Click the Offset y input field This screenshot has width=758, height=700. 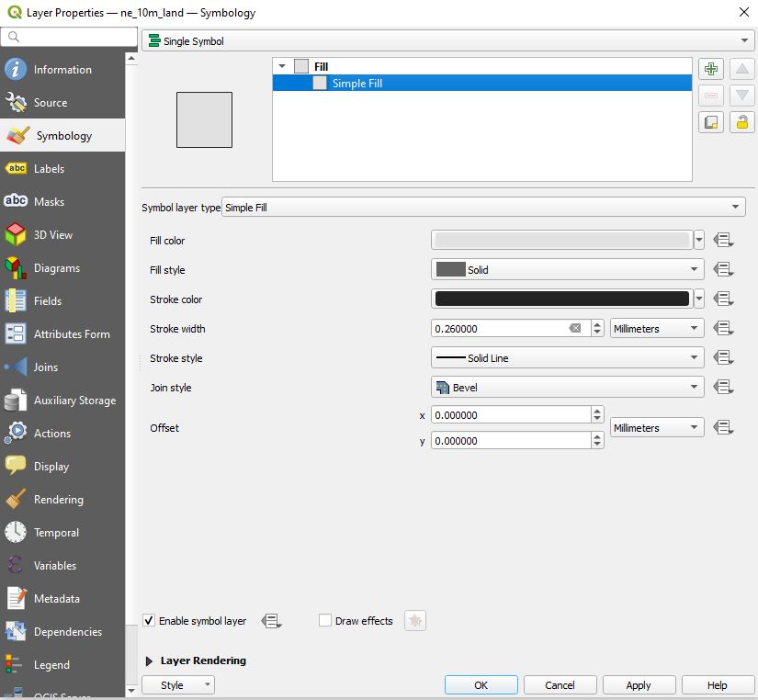[x=511, y=440]
